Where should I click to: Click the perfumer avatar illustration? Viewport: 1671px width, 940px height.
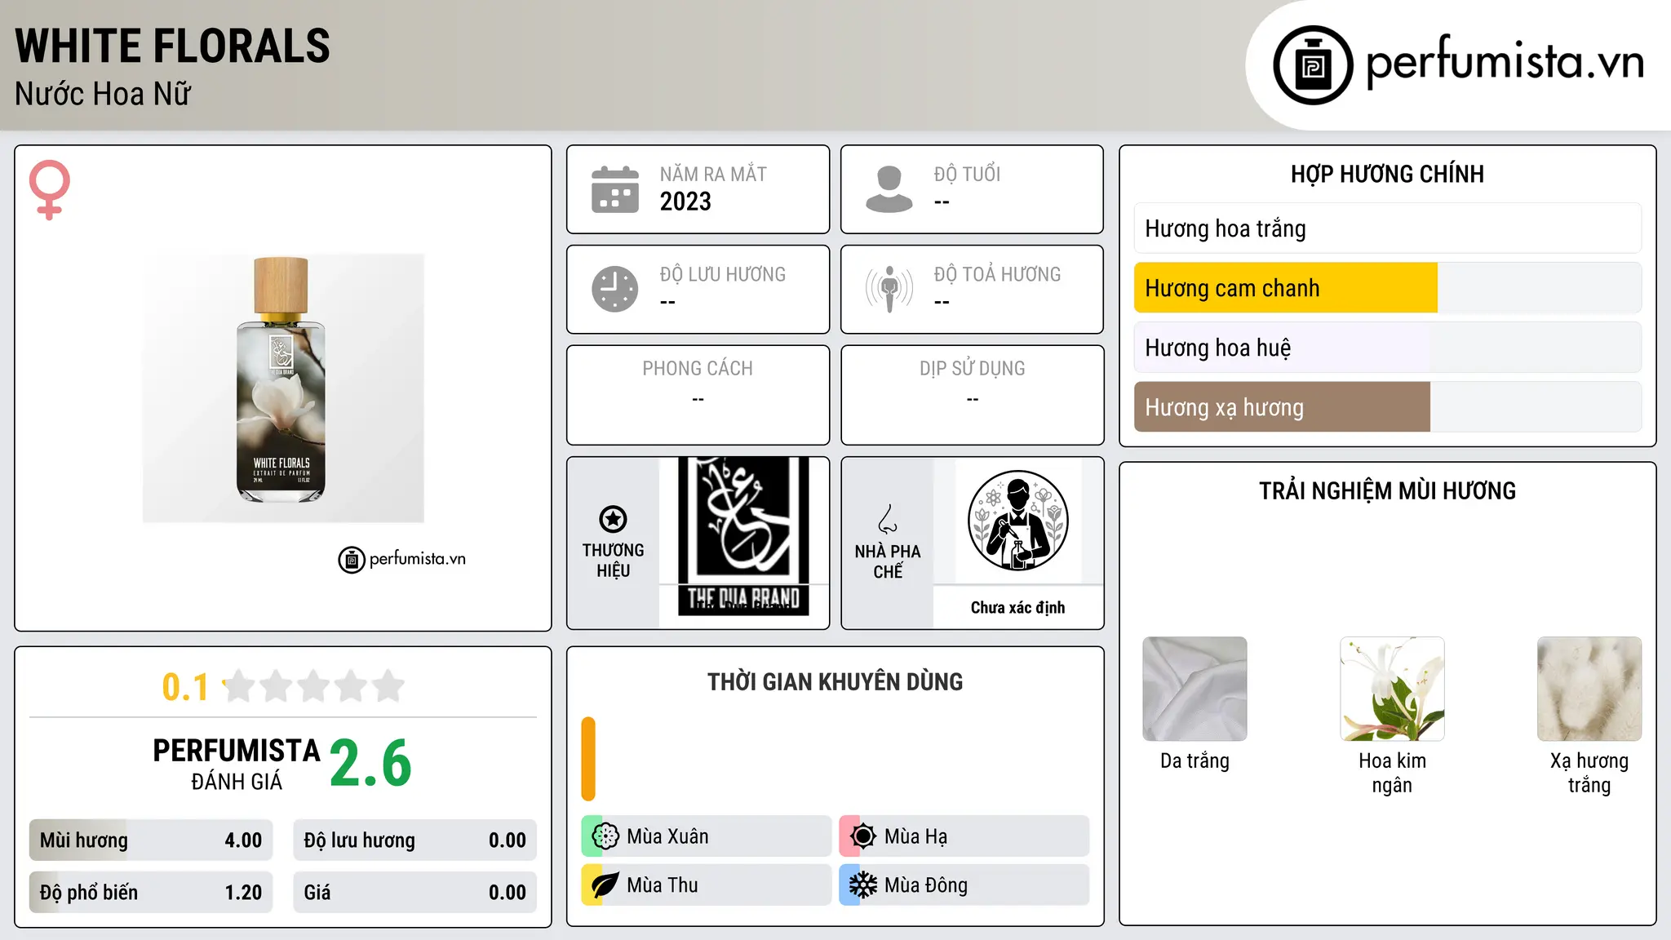[x=1017, y=521]
